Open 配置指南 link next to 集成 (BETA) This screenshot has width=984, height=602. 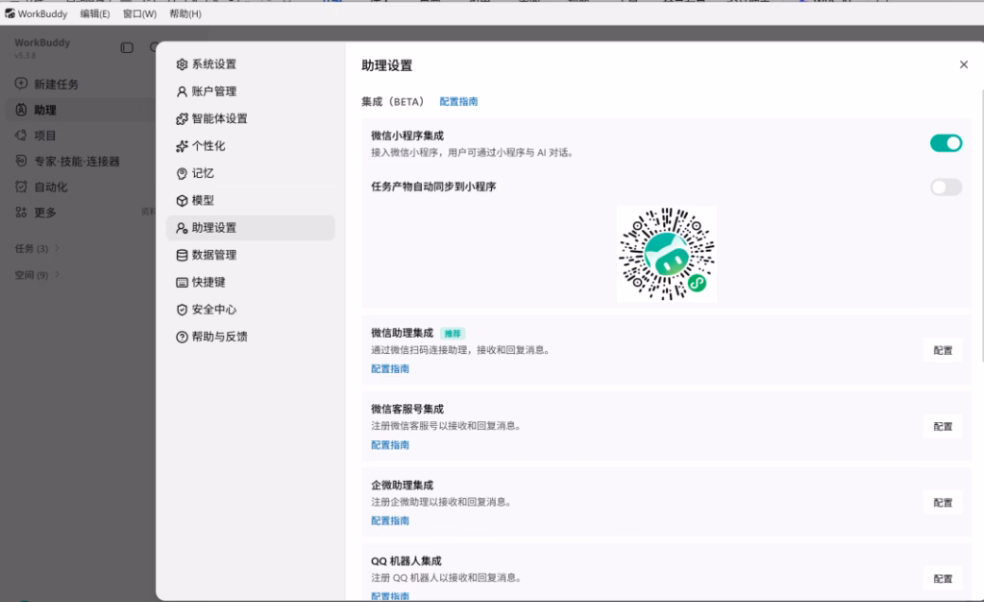(458, 102)
